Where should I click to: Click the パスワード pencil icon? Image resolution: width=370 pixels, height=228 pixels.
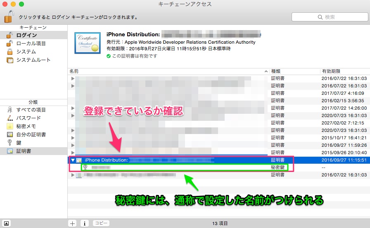9,118
